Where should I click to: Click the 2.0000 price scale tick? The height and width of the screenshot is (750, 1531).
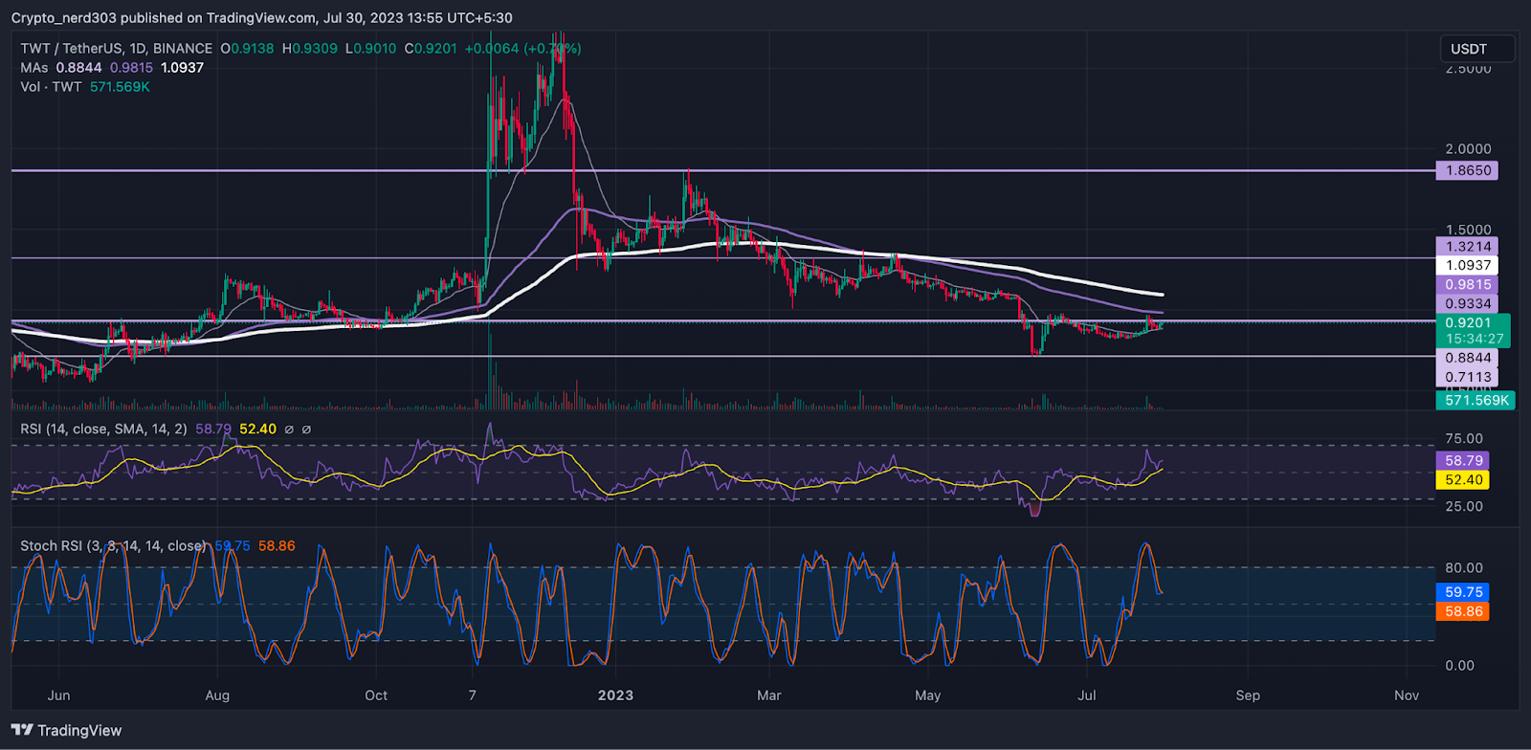[x=1468, y=149]
